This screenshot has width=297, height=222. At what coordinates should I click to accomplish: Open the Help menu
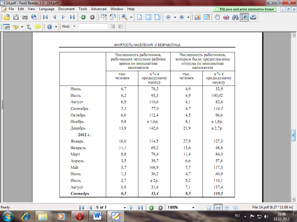tap(131, 9)
